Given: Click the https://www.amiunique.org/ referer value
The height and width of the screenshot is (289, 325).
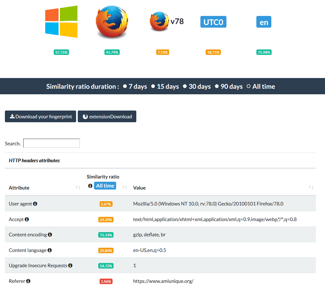Looking at the screenshot, I should pos(163,281).
